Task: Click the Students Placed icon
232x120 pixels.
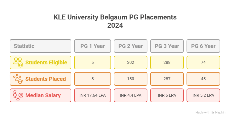Action: pyautogui.click(x=18, y=79)
